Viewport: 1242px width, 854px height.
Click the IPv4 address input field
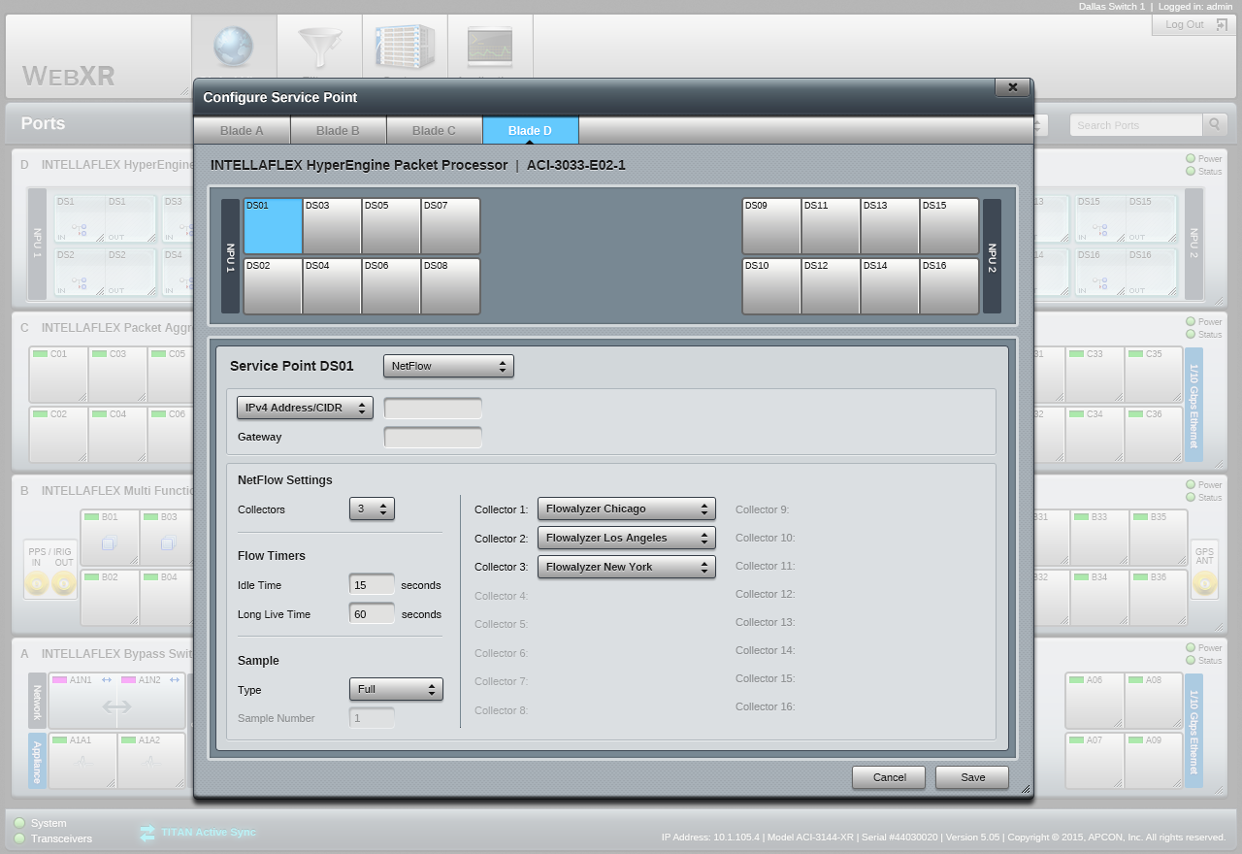pos(433,408)
